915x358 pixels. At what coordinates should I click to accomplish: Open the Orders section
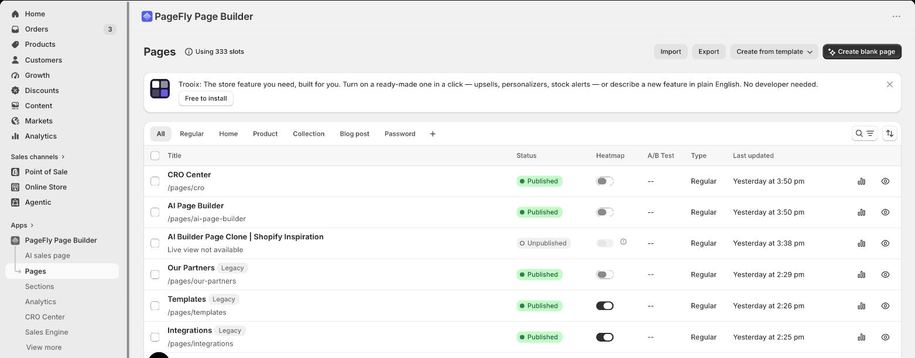[36, 29]
